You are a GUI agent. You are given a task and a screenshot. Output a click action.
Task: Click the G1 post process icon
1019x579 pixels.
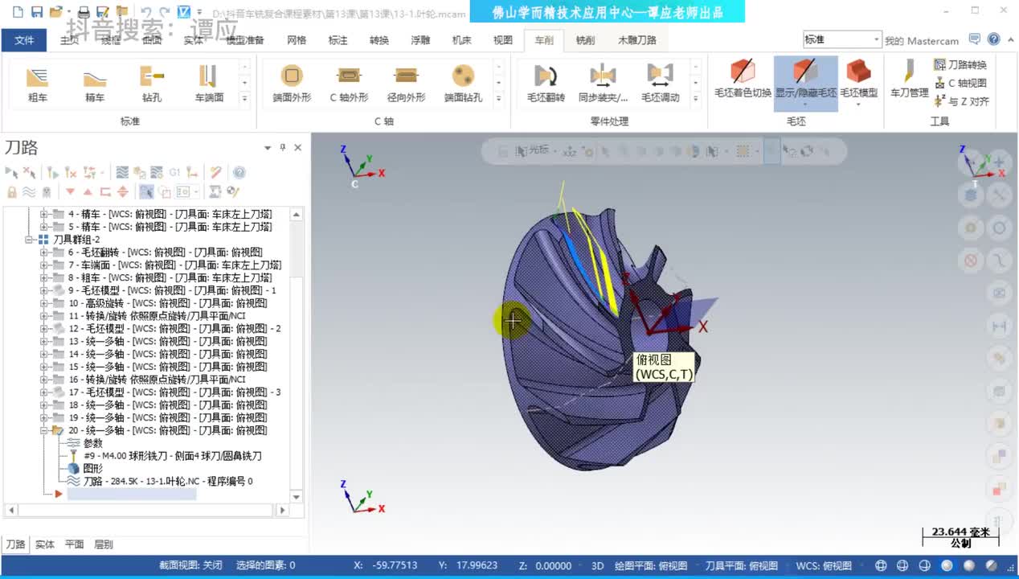tap(174, 173)
